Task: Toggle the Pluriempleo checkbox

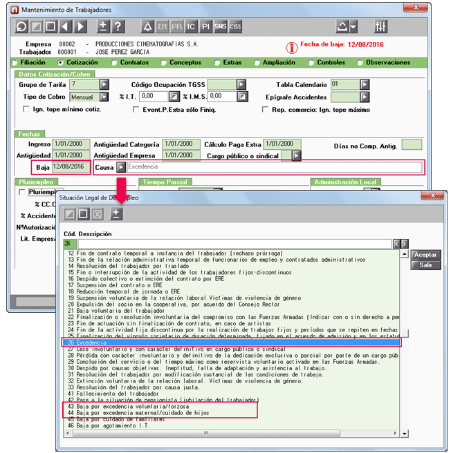Action: click(21, 192)
